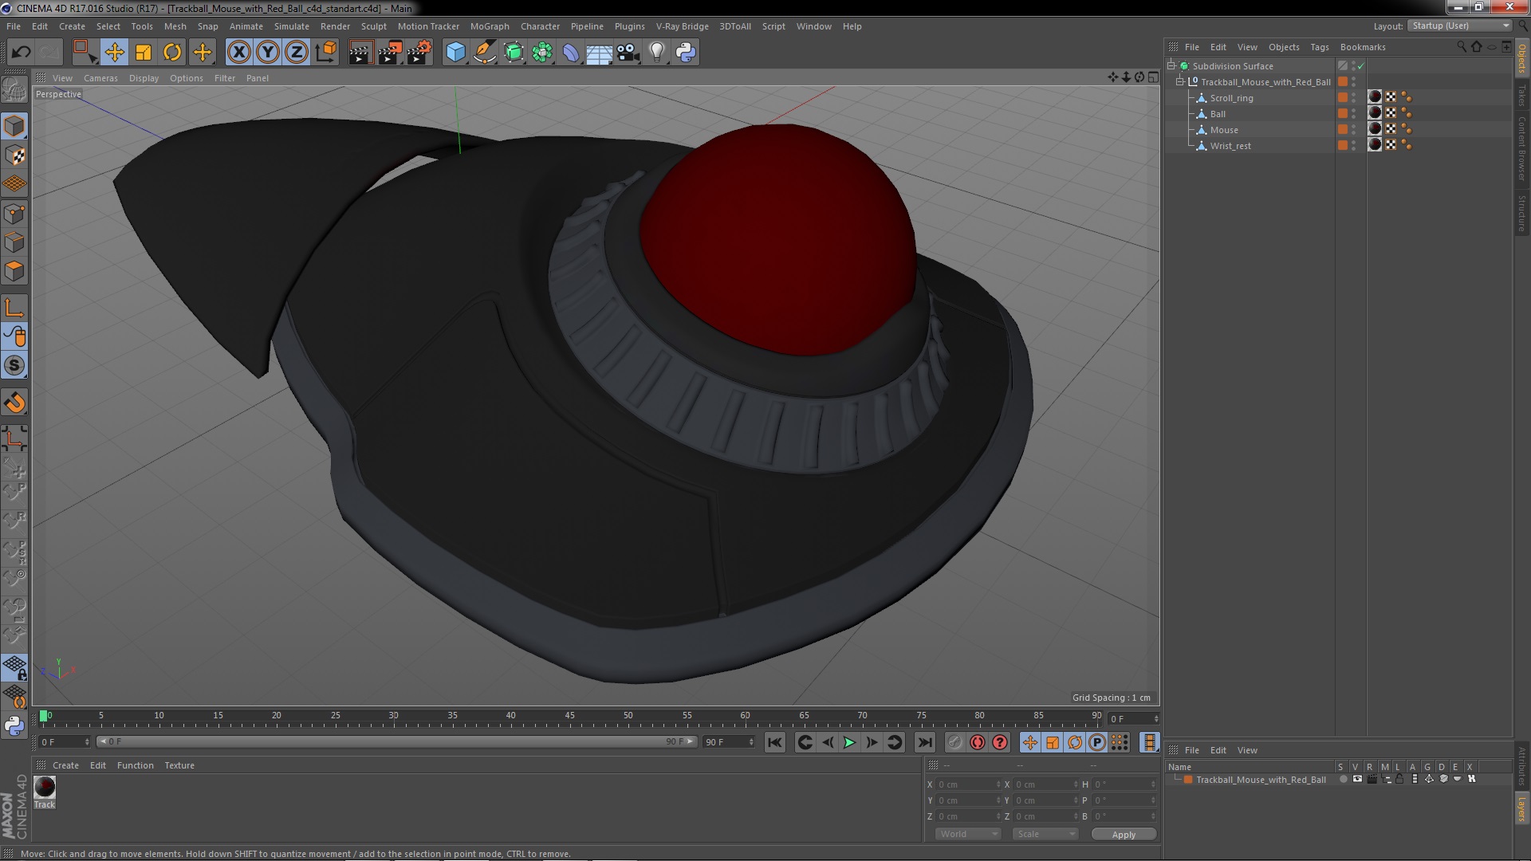This screenshot has width=1531, height=861.
Task: Go to the end of the animation
Action: tap(924, 742)
